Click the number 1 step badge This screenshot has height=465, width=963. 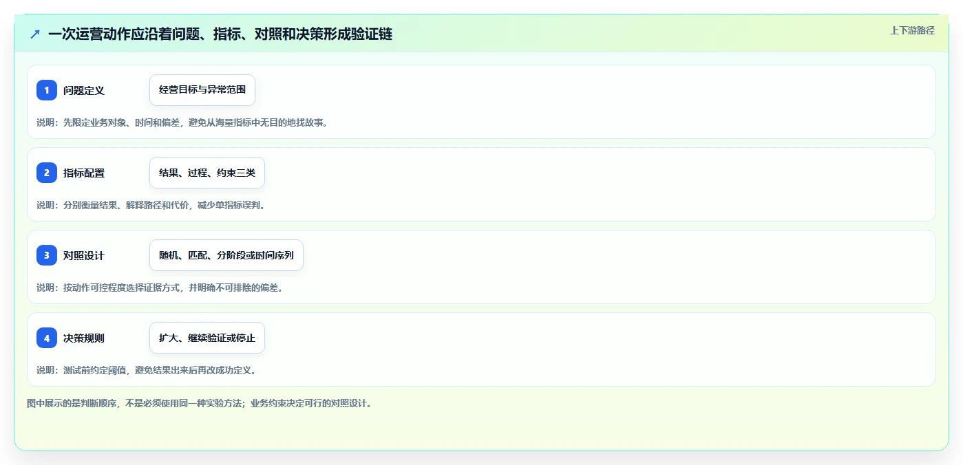tap(47, 90)
